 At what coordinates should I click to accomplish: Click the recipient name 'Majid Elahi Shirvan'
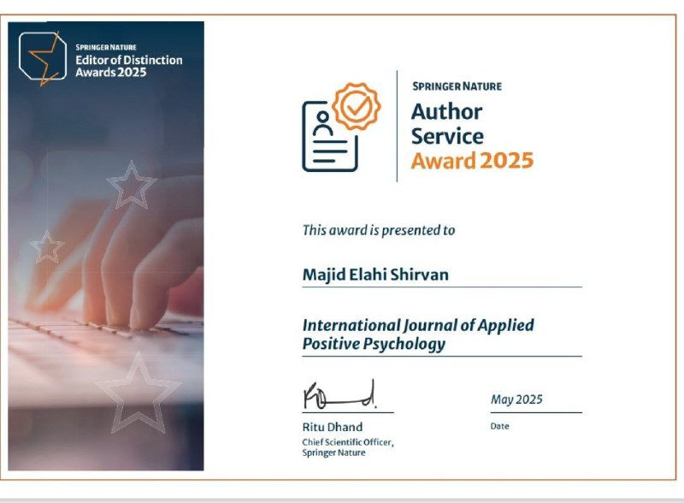click(x=375, y=275)
